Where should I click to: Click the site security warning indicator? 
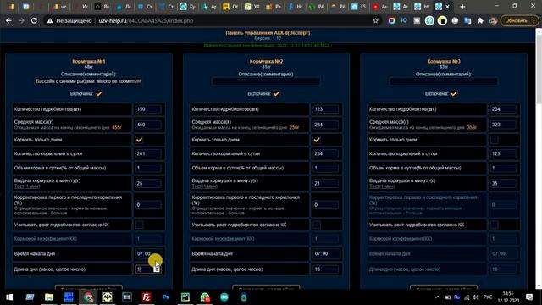pos(69,20)
